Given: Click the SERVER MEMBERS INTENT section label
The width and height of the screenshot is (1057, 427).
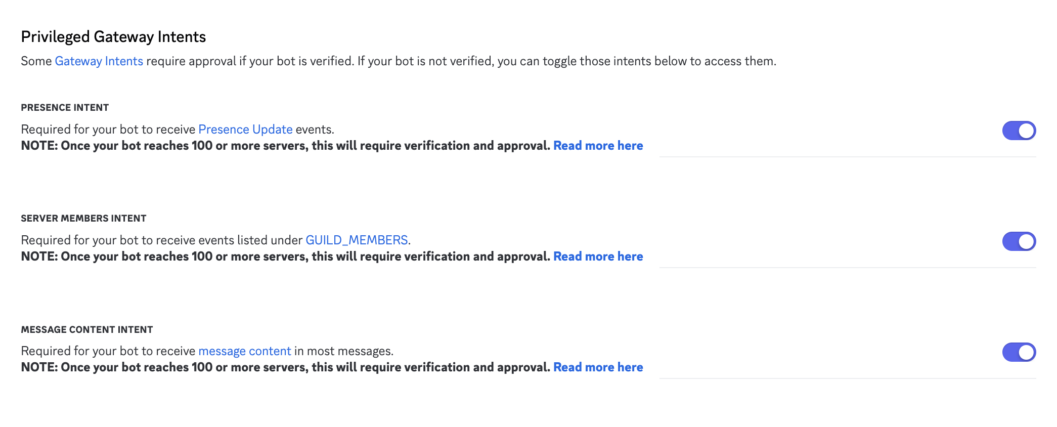Looking at the screenshot, I should (83, 219).
